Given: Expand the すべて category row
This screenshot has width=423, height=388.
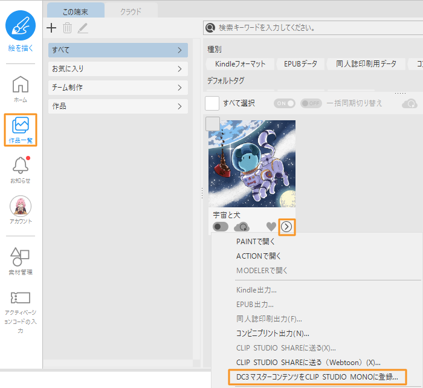Looking at the screenshot, I should click(x=118, y=50).
